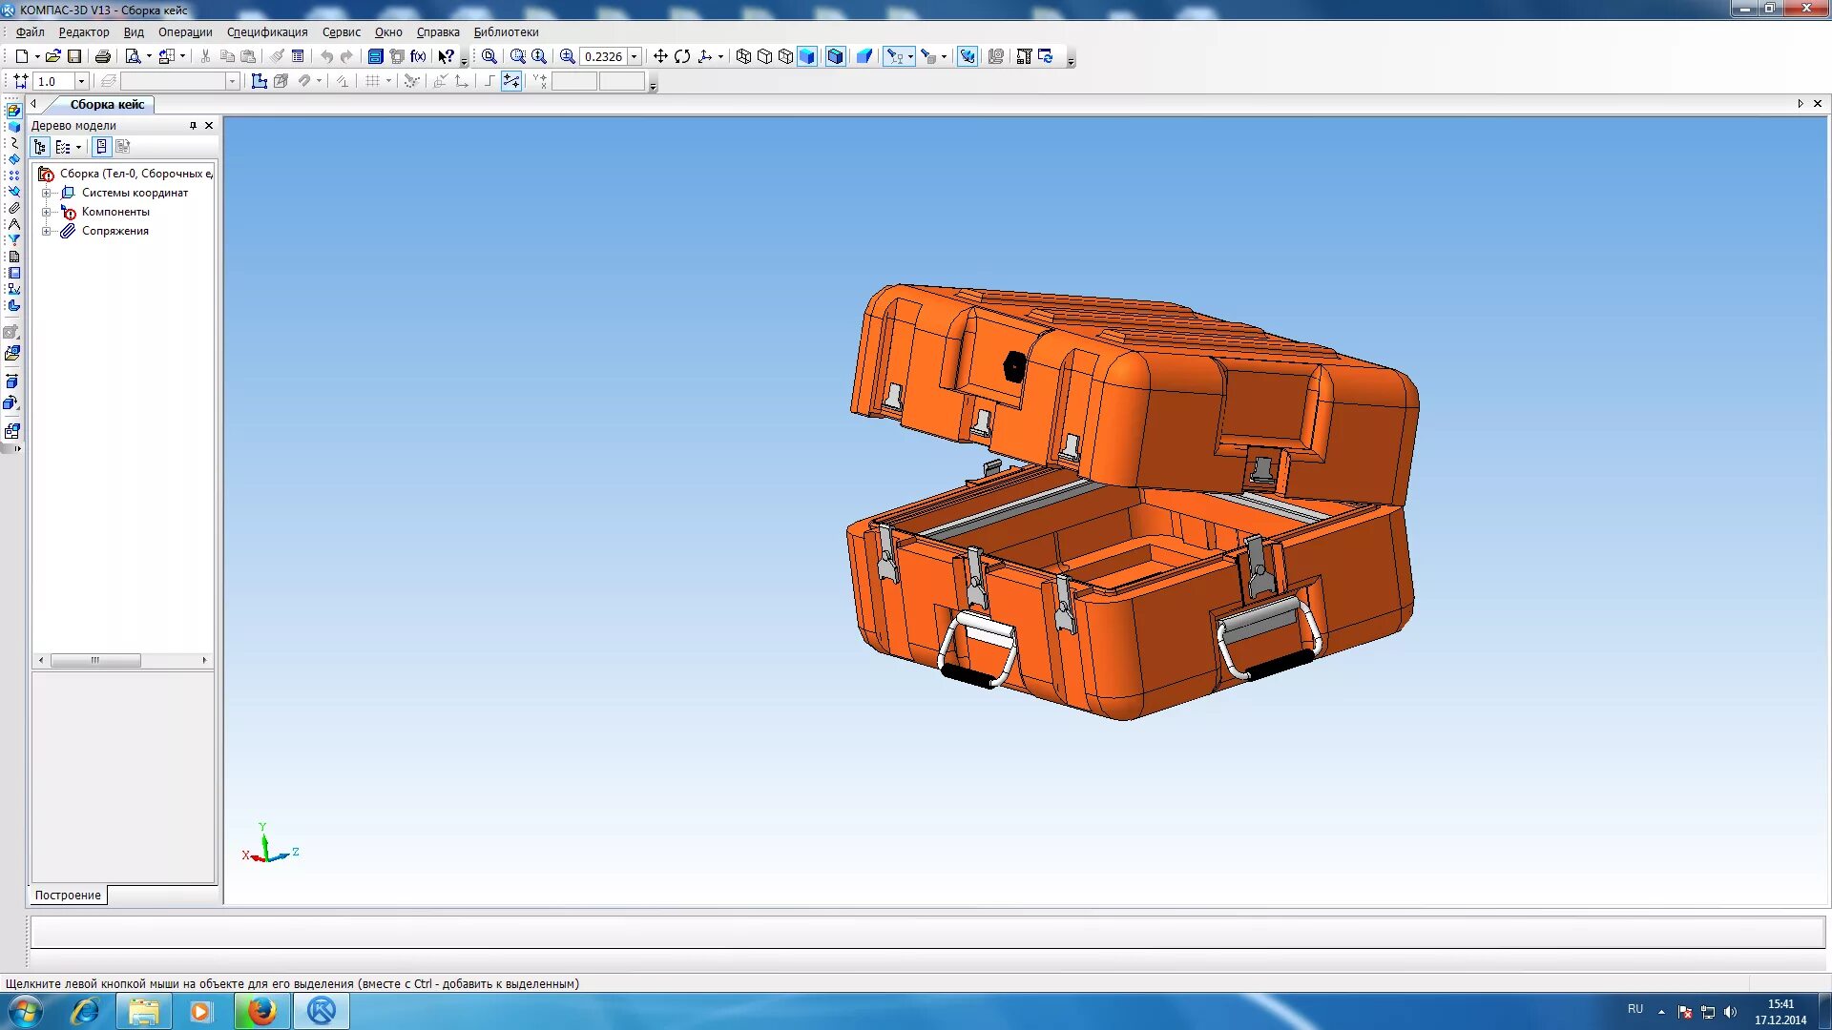Expand the Компоненты tree node
Image resolution: width=1832 pixels, height=1030 pixels.
tap(46, 212)
